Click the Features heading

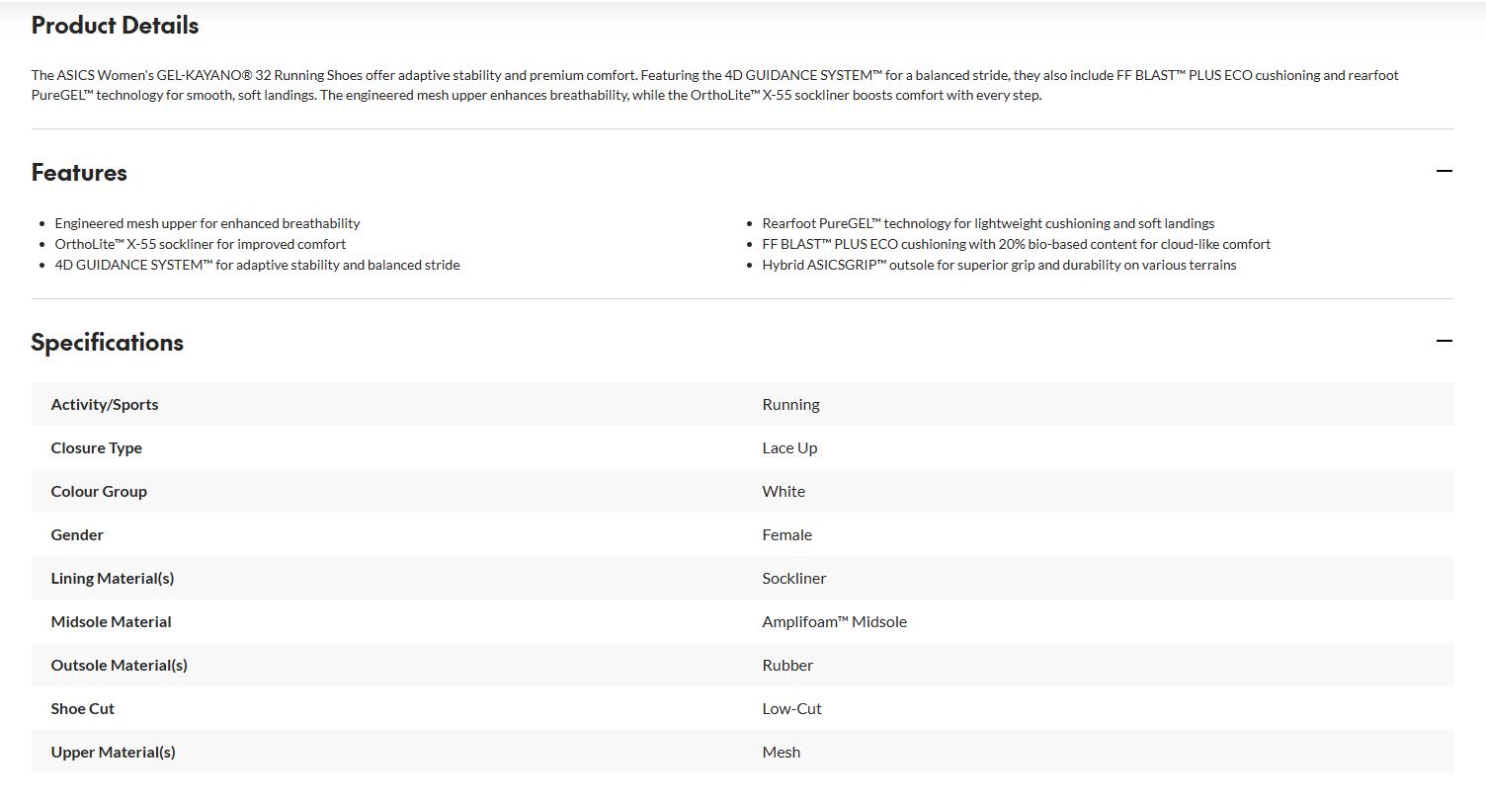(x=79, y=173)
